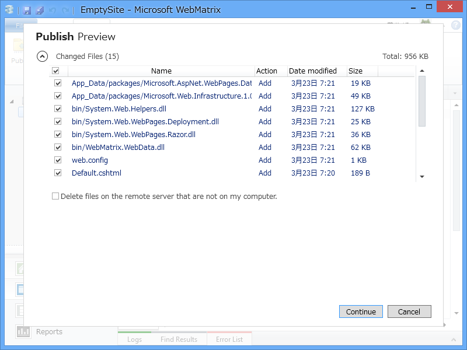Open the File menu tab
The height and width of the screenshot is (350, 467).
[20, 26]
